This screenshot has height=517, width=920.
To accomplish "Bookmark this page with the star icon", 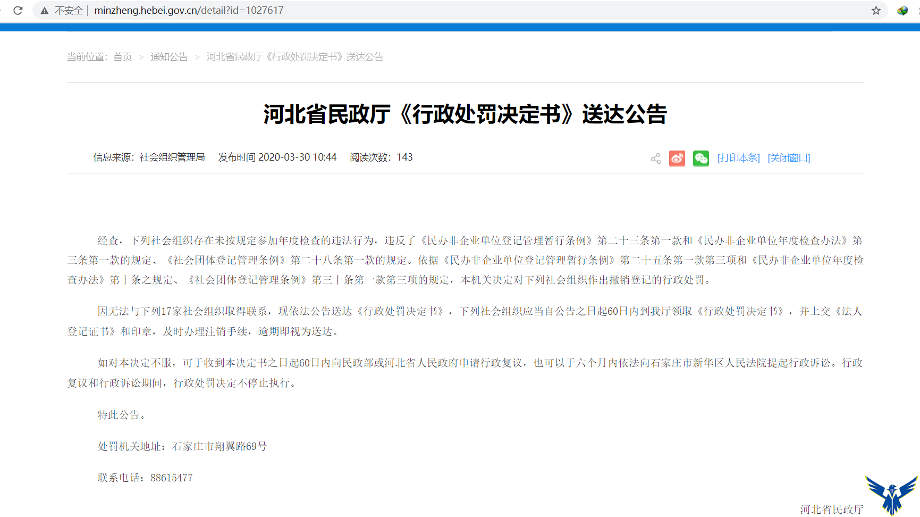I will click(x=876, y=11).
